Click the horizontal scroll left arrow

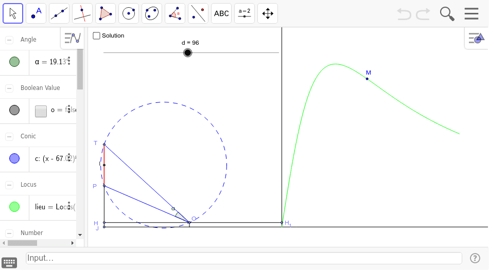(x=4, y=243)
